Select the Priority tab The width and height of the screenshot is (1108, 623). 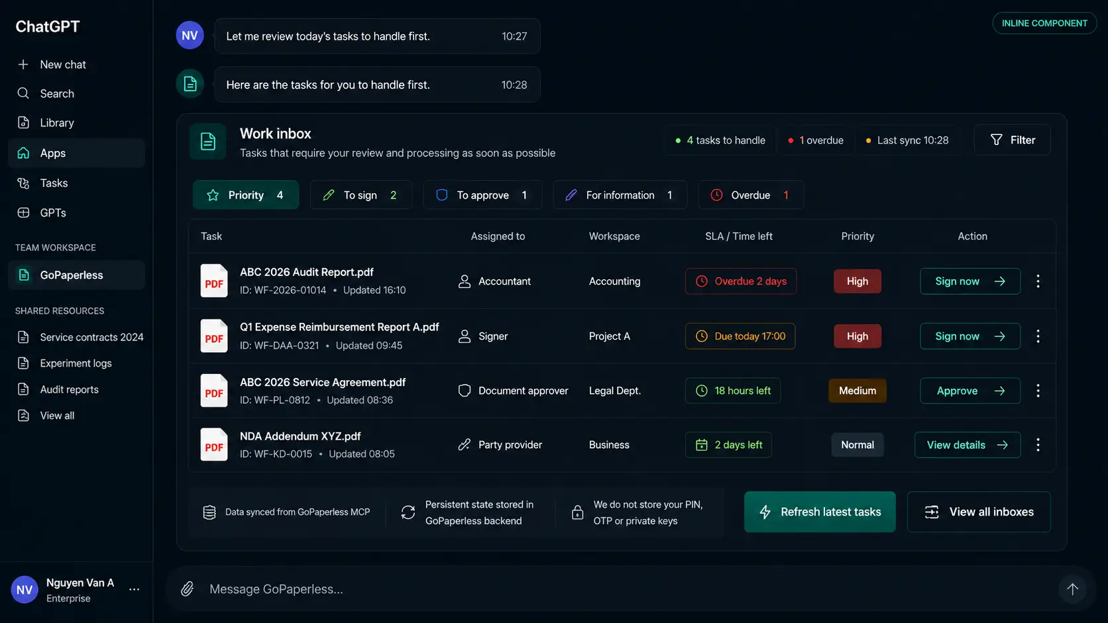[246, 195]
